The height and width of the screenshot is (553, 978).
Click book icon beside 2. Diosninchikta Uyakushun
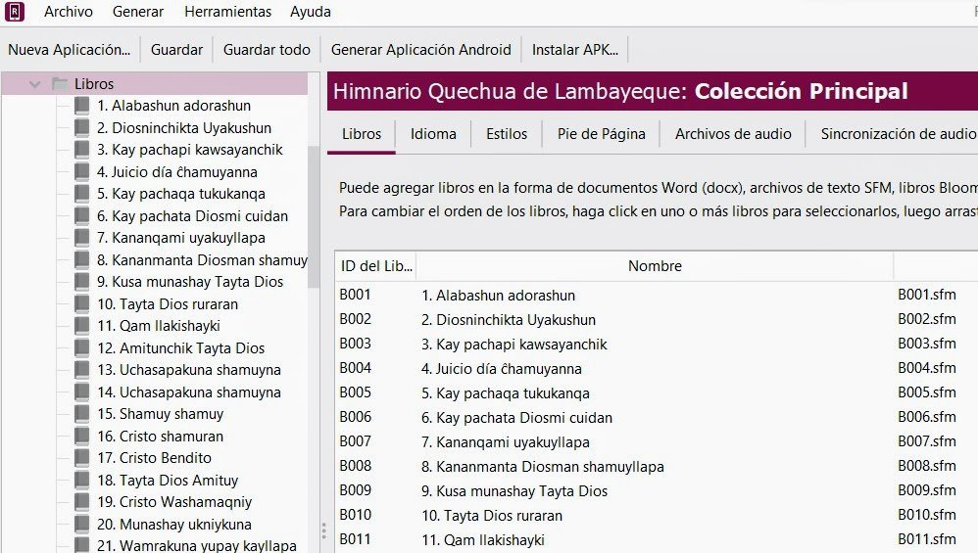pyautogui.click(x=81, y=127)
